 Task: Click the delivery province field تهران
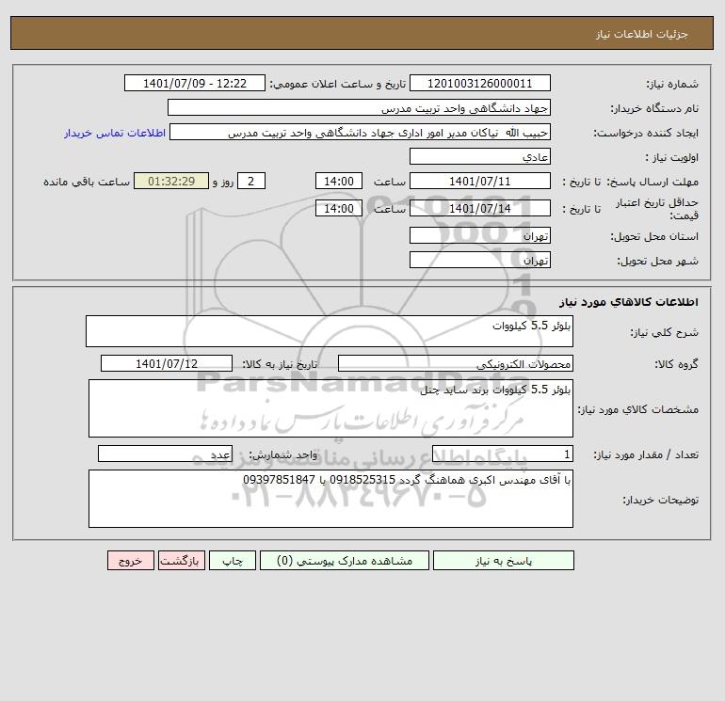click(x=480, y=235)
